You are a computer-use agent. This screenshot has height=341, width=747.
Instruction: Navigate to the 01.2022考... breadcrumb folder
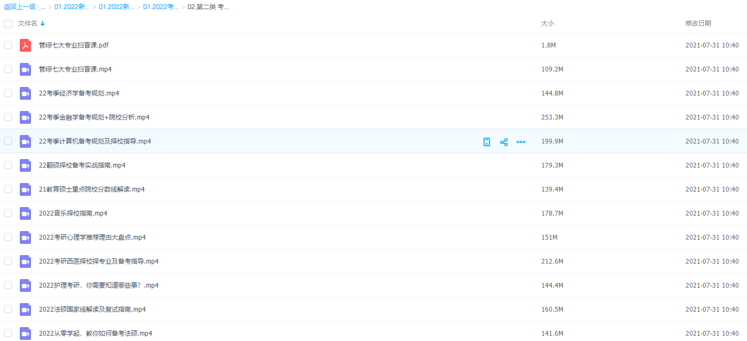(161, 7)
